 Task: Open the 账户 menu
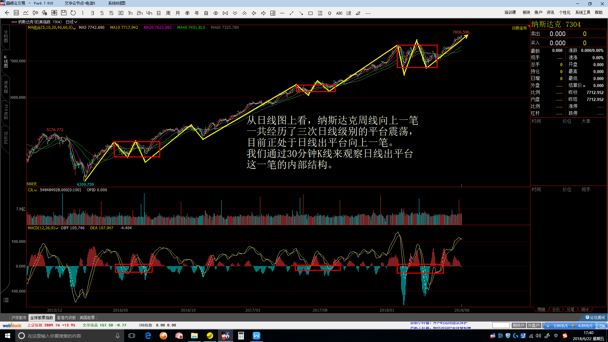538,12
